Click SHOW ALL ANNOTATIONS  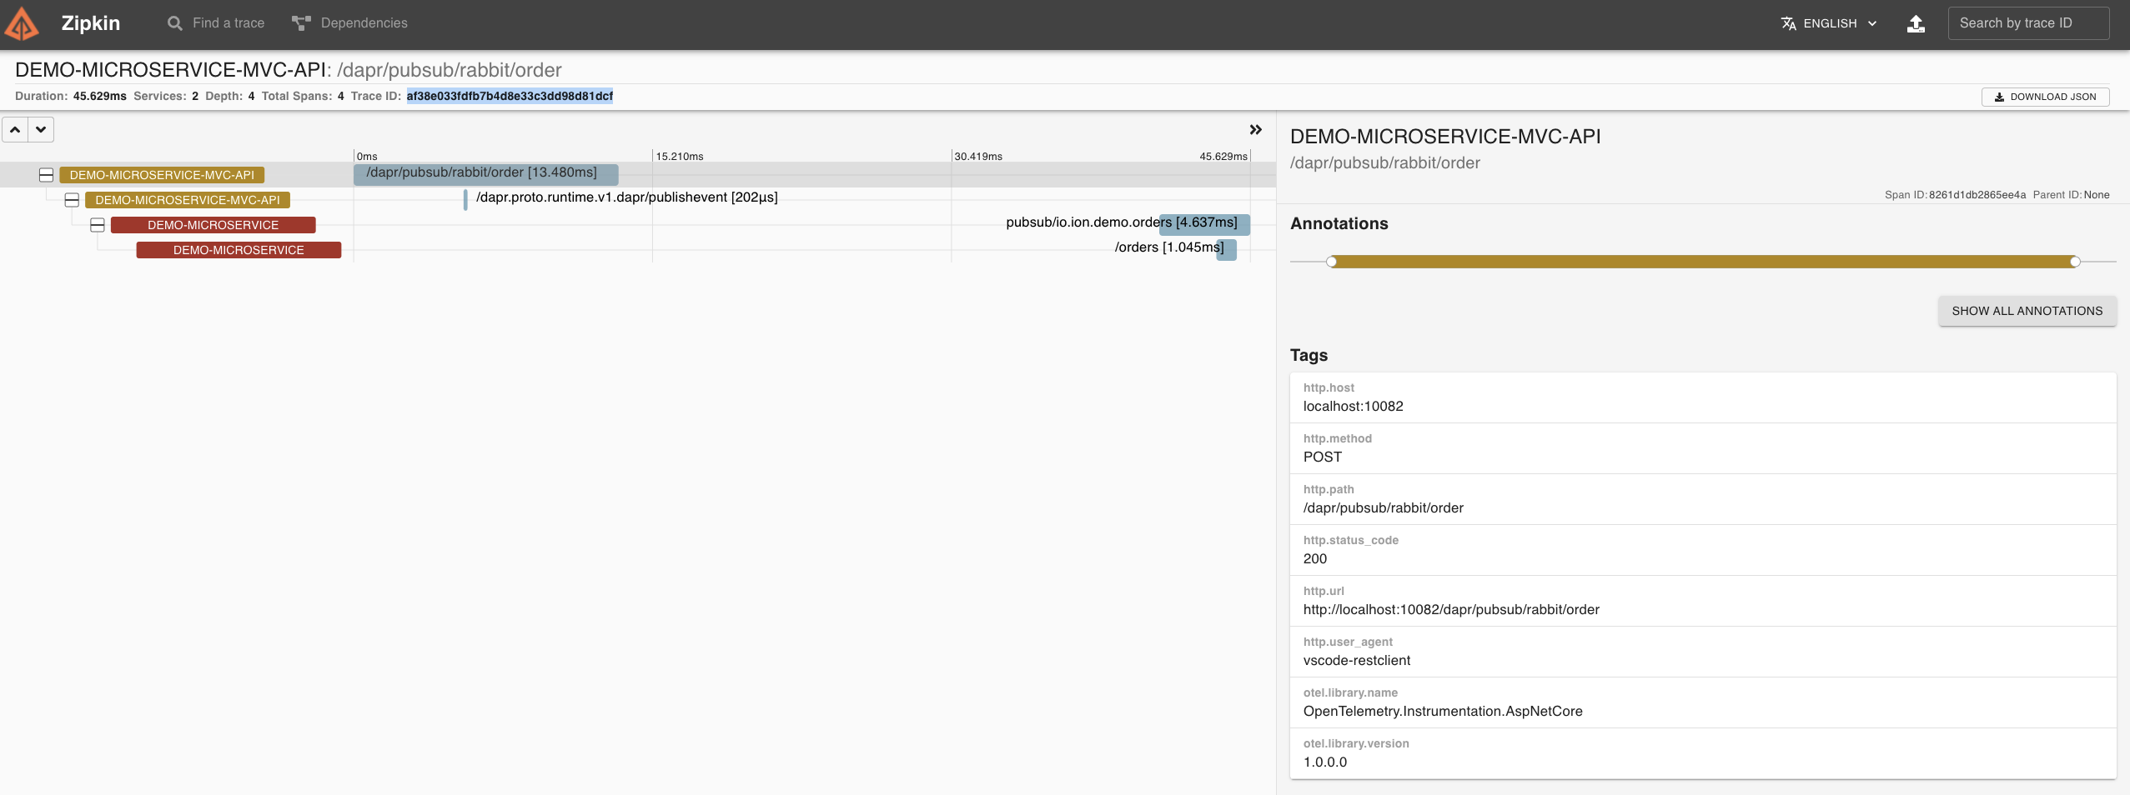click(2027, 310)
